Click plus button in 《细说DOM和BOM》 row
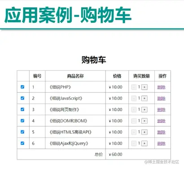This screenshot has height=169, width=184. [145, 121]
